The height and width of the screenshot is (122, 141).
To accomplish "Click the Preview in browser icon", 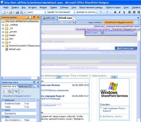I will point(22,12).
